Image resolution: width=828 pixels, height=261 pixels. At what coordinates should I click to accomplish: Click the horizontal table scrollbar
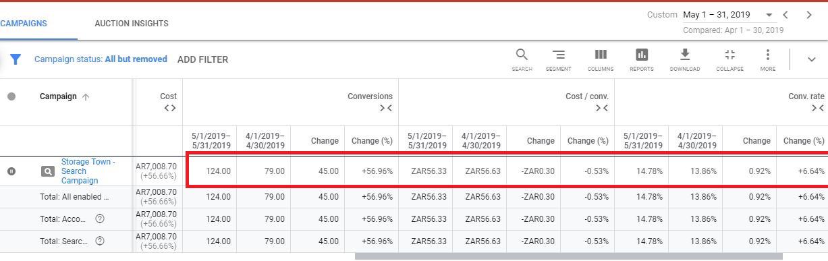click(568, 256)
